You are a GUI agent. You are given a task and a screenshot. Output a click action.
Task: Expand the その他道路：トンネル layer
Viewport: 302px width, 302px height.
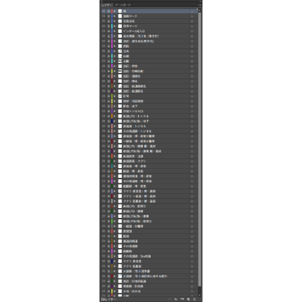point(115,131)
